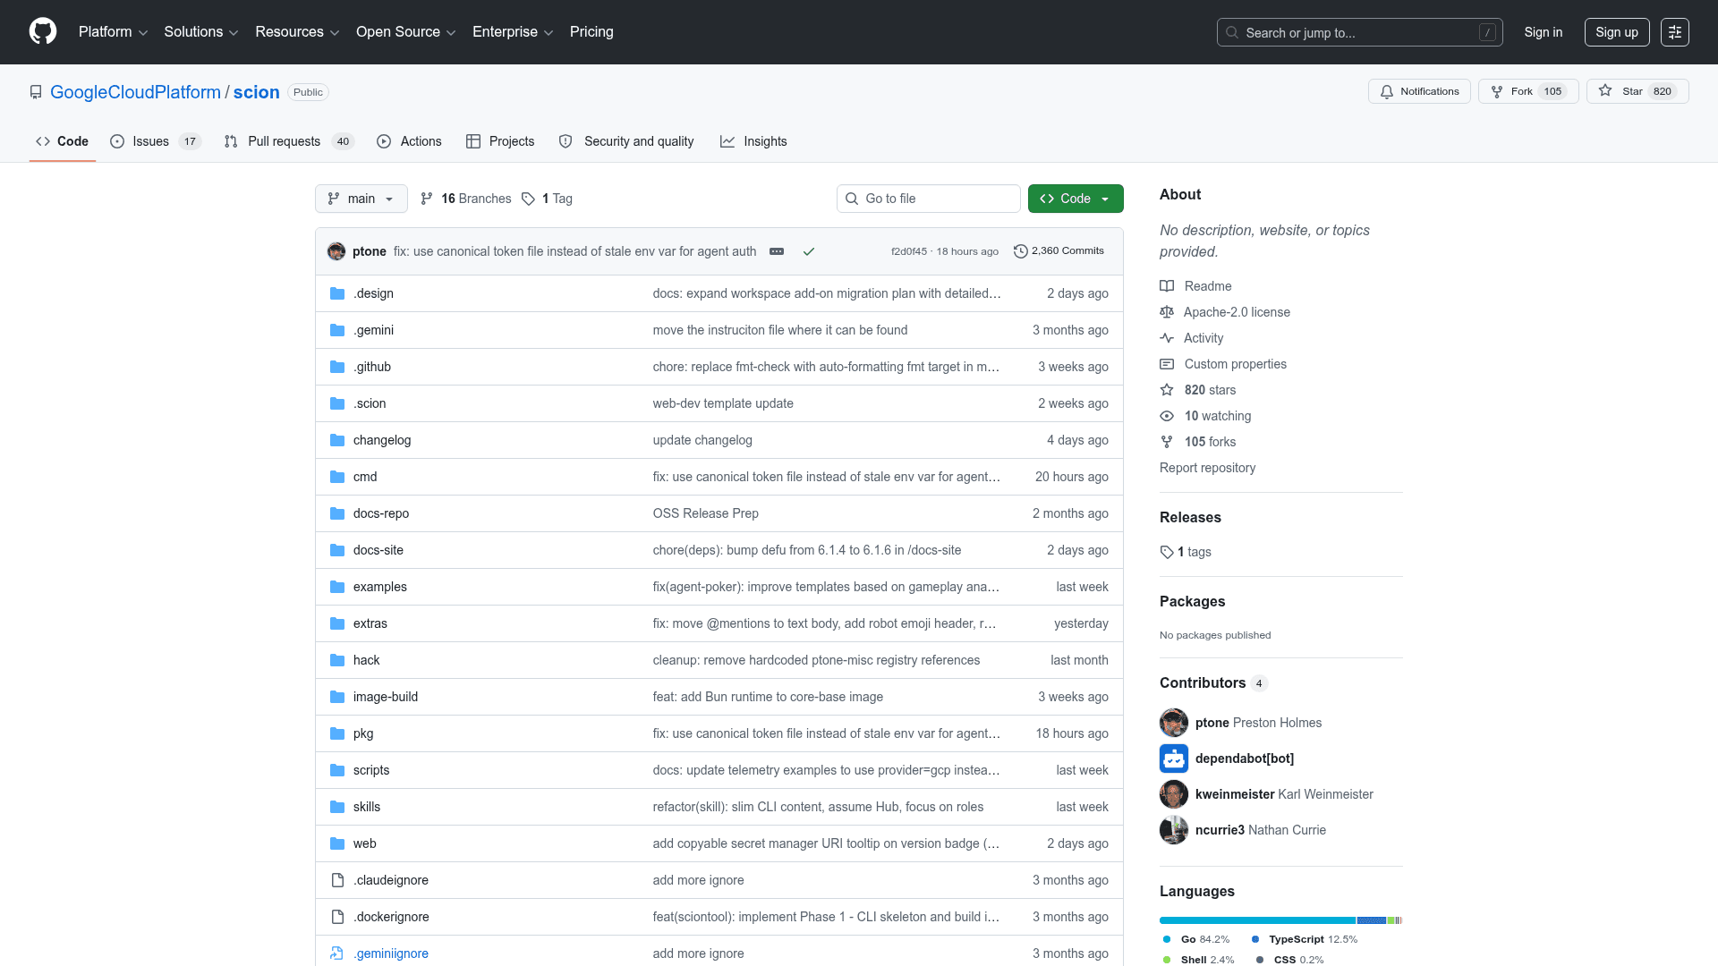Open the commit history clock icon
The width and height of the screenshot is (1718, 966).
pyautogui.click(x=1020, y=251)
